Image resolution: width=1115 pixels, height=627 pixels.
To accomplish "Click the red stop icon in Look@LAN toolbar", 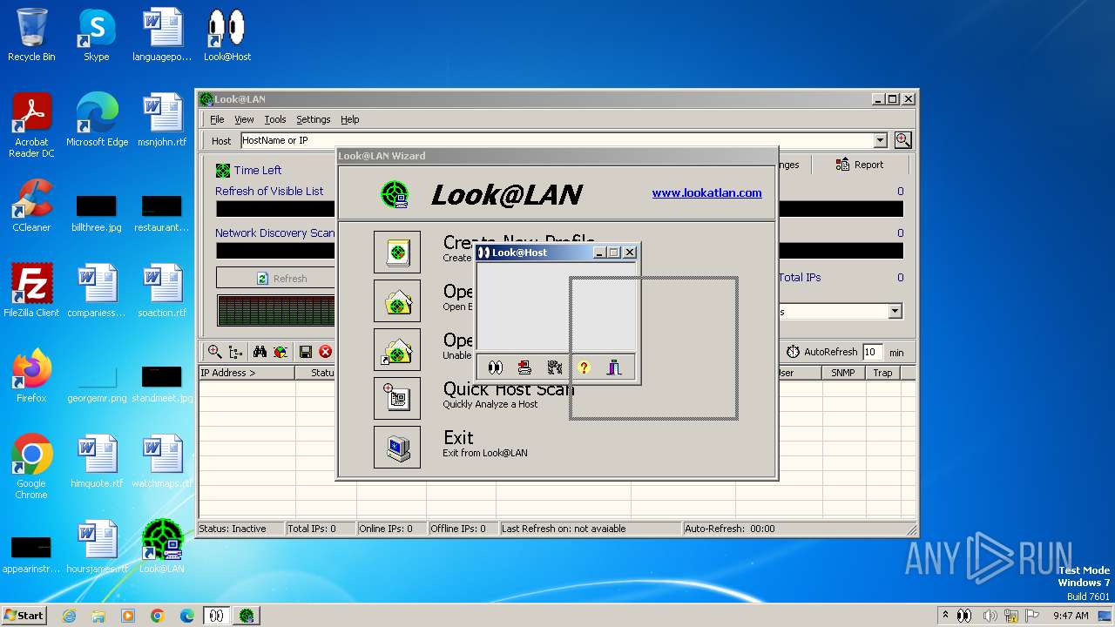I will tap(326, 352).
